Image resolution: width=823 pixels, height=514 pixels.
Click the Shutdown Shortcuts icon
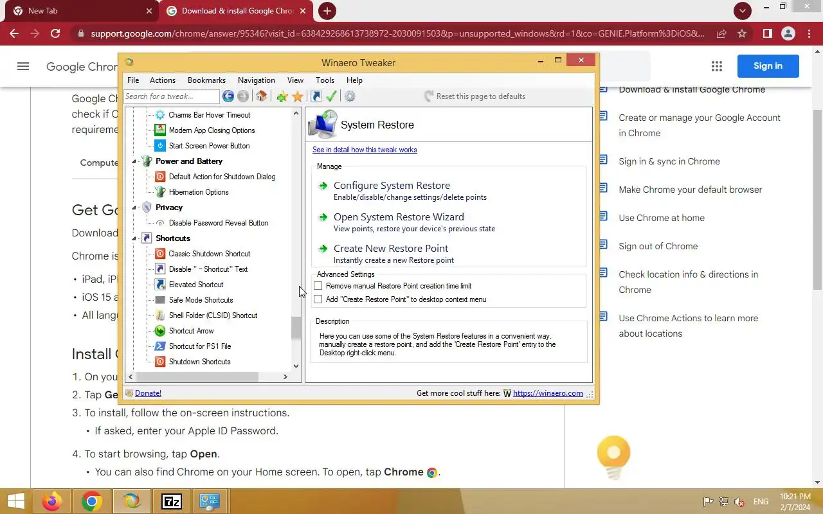(160, 362)
